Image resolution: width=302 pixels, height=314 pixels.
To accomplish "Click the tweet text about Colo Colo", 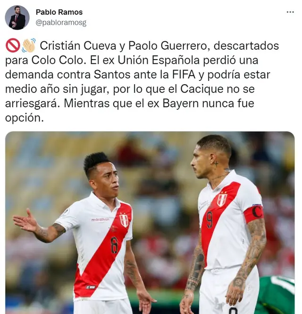I will (142, 82).
